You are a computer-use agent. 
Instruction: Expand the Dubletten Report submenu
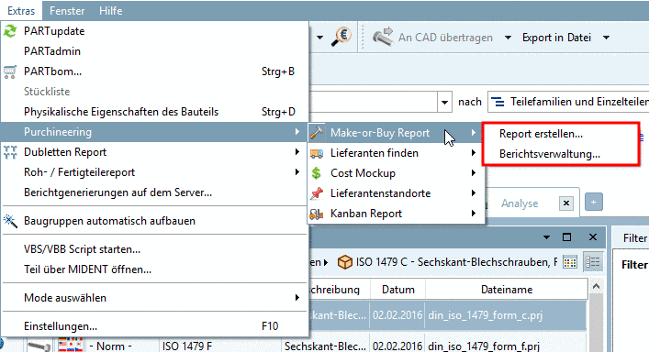click(154, 152)
